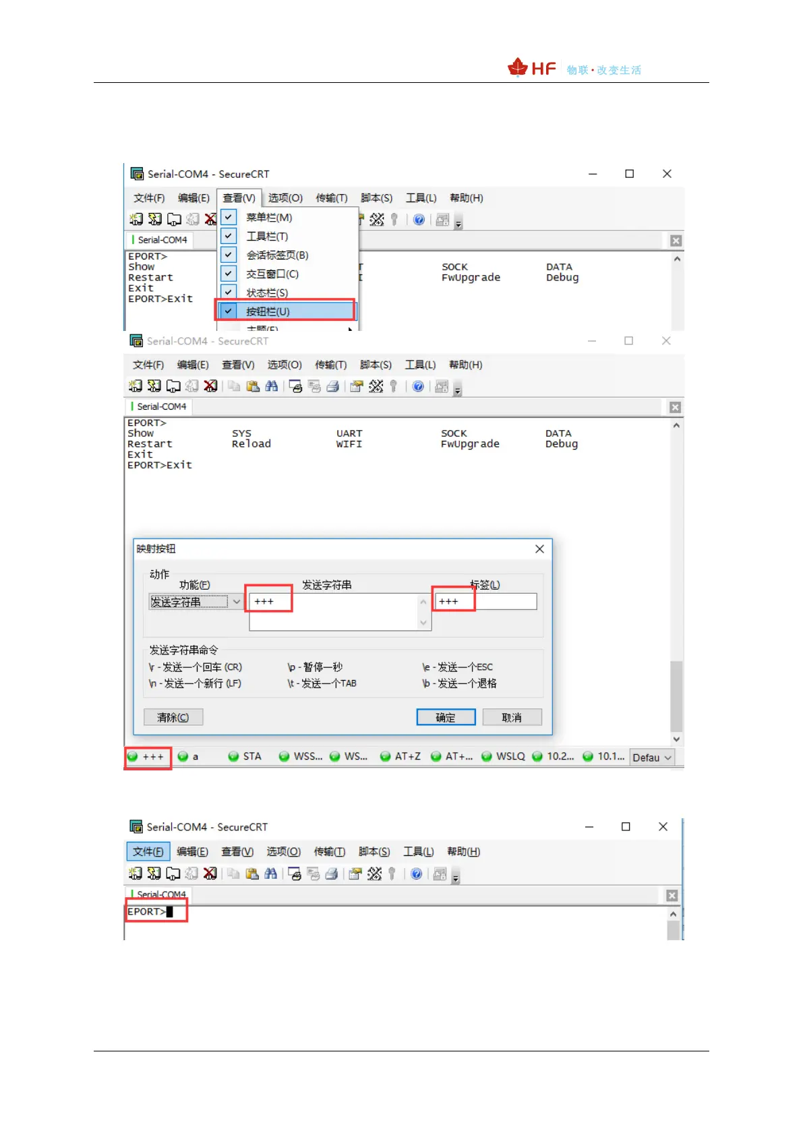The width and height of the screenshot is (803, 1135).
Task: Open 选项(O) menu in the open 查看 menu window
Action: click(x=285, y=198)
